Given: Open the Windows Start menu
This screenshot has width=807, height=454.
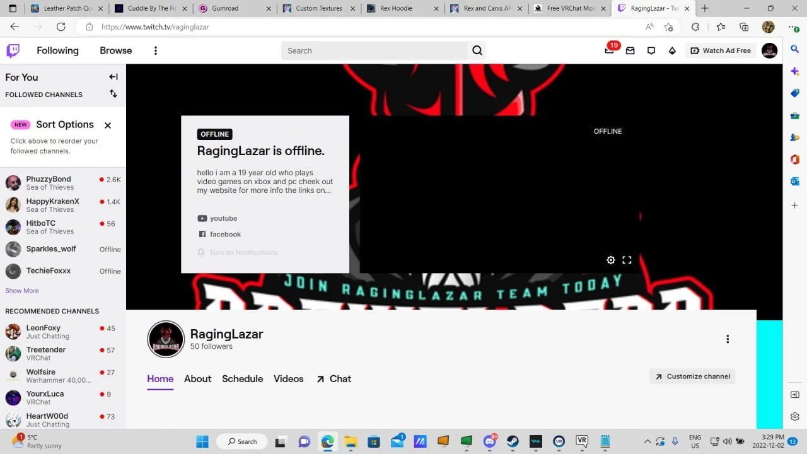Looking at the screenshot, I should [202, 441].
